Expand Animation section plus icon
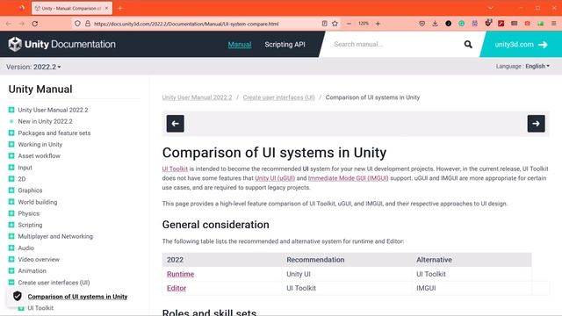562x316 pixels. pyautogui.click(x=11, y=270)
